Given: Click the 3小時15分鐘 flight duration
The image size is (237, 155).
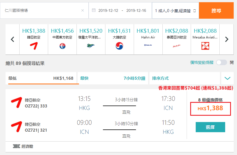Looking at the screenshot, I should click(126, 99).
